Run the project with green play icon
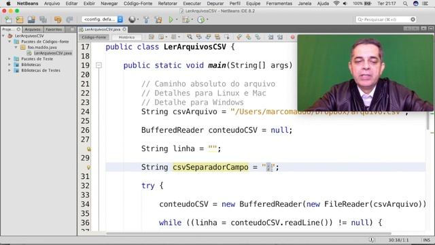 [x=171, y=20]
